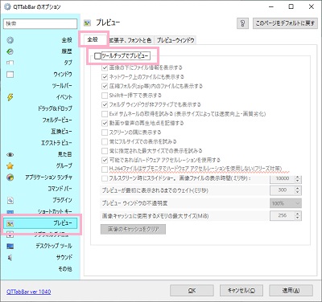Open プレビュー ウィンドウの不透明度 100% dropdown

(x=286, y=203)
